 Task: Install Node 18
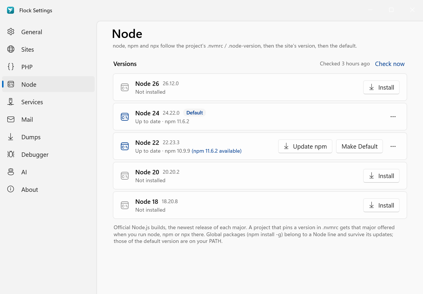coord(381,206)
